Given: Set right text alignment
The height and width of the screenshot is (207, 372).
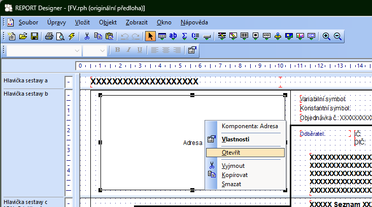Looking at the screenshot, I should (x=177, y=50).
